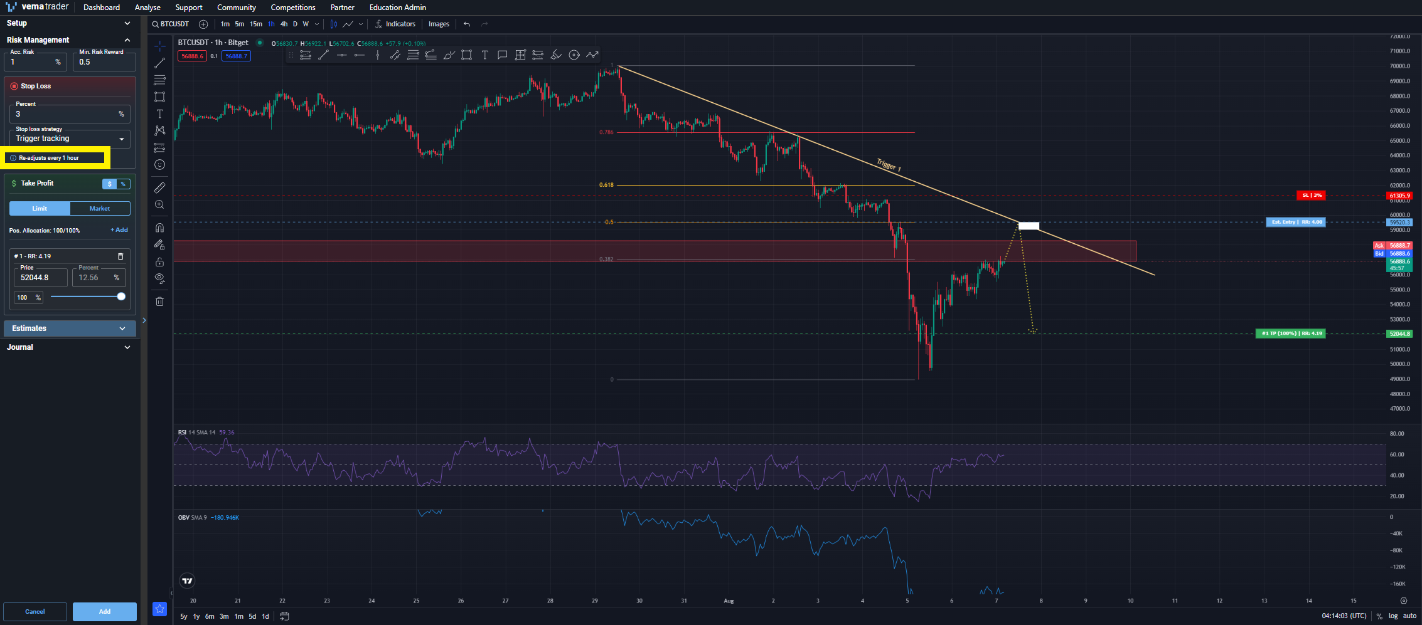Click the Cancel button

35,612
